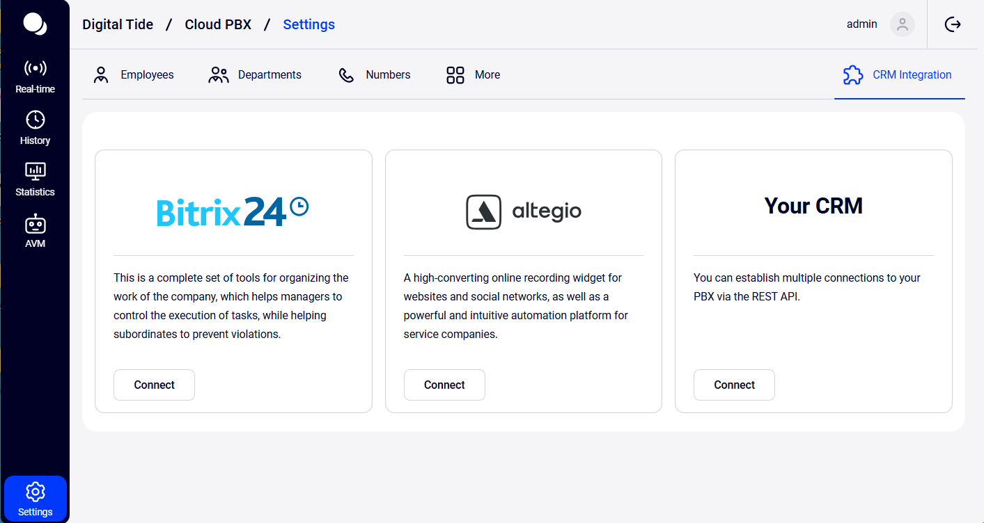Switch to the Employees tab
Viewport: 984px width, 523px height.
[133, 75]
